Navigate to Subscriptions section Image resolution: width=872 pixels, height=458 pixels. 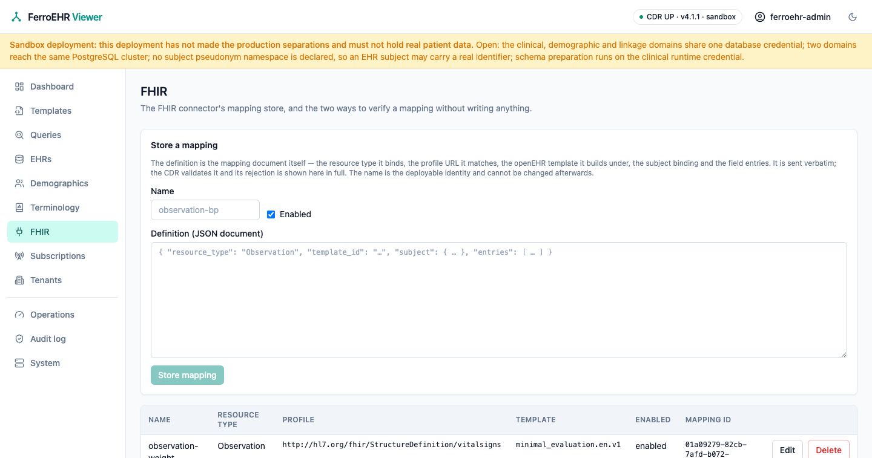(62, 256)
